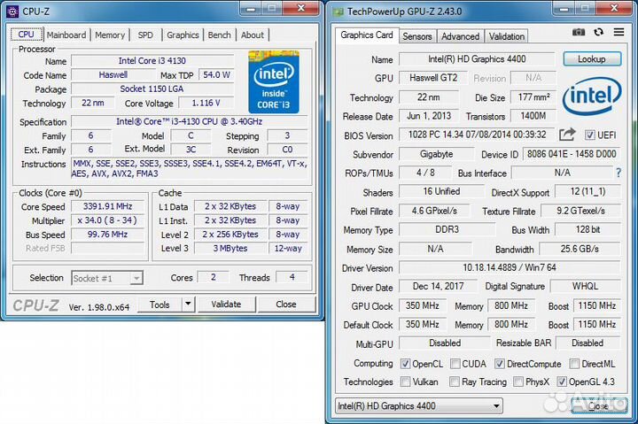Open the Intel(R) HD Graphics 4400 GPU selector
The width and height of the screenshot is (638, 424).
click(x=418, y=405)
